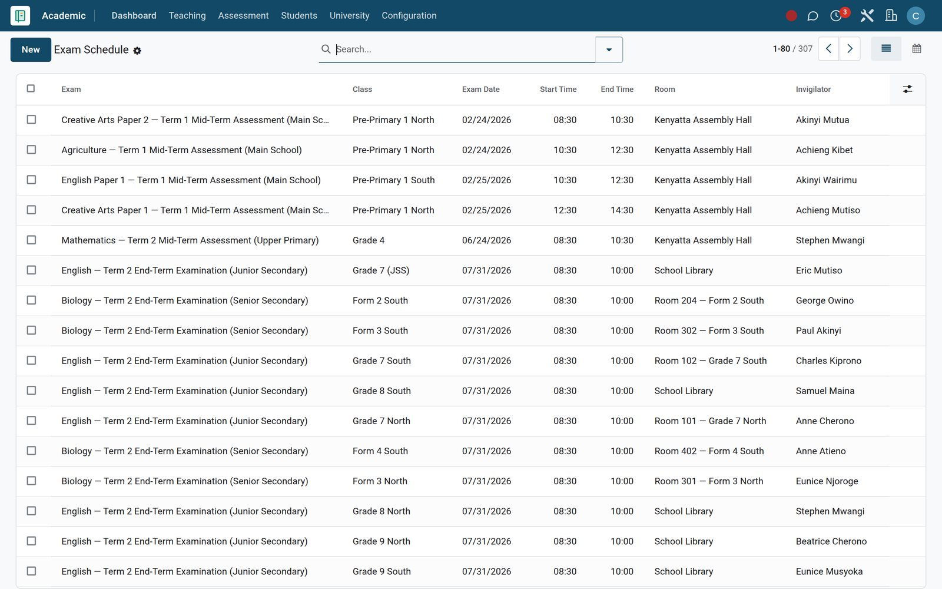Viewport: 942px width, 589px height.
Task: Open the debug tools wrench icon
Action: click(867, 16)
